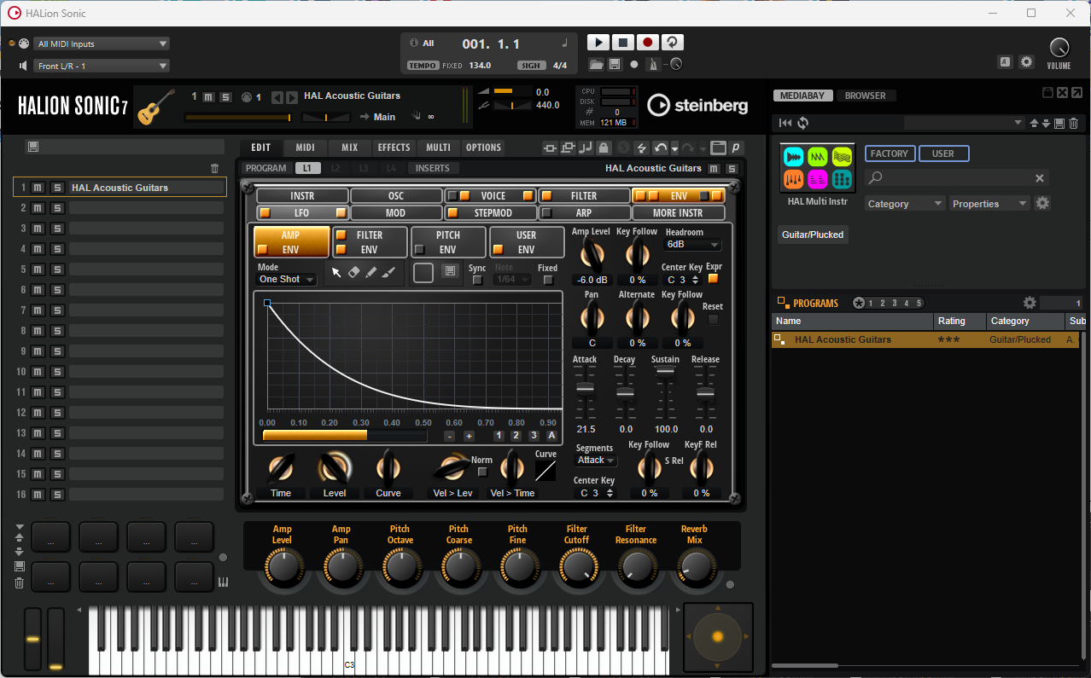The image size is (1091, 678).
Task: Switch to the OPTIONS tab
Action: tap(484, 148)
